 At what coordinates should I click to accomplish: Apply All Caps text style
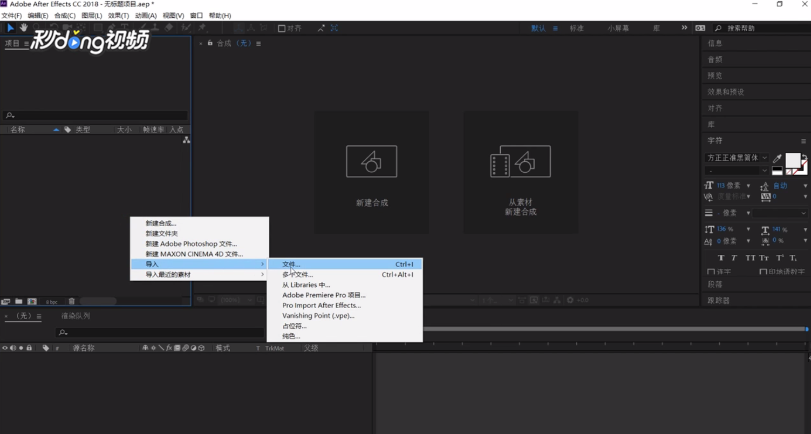[750, 258]
